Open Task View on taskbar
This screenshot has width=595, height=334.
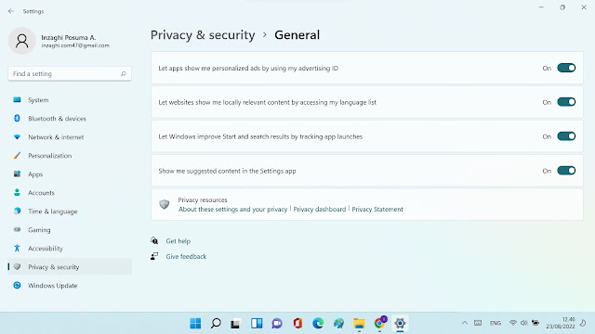pos(236,324)
